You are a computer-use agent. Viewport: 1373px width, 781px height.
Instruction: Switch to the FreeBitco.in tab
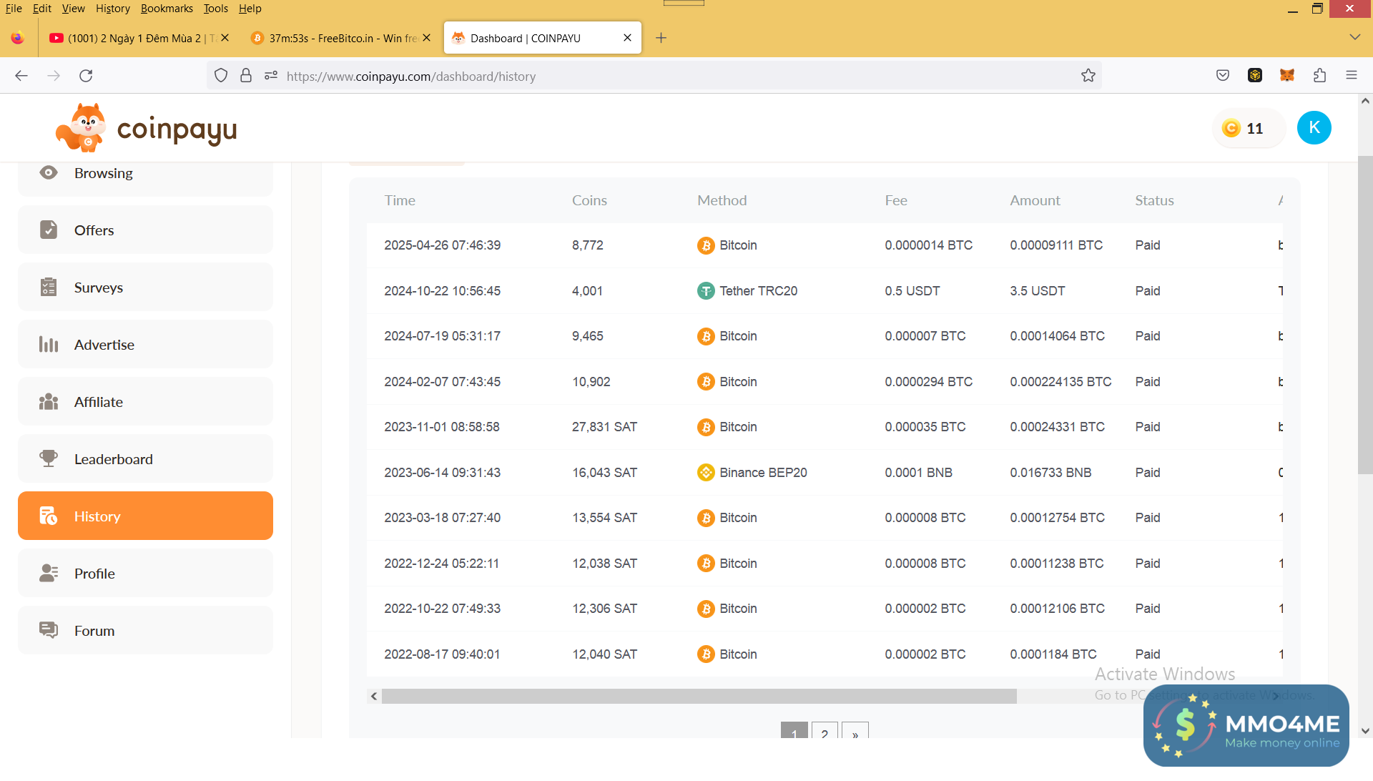336,38
